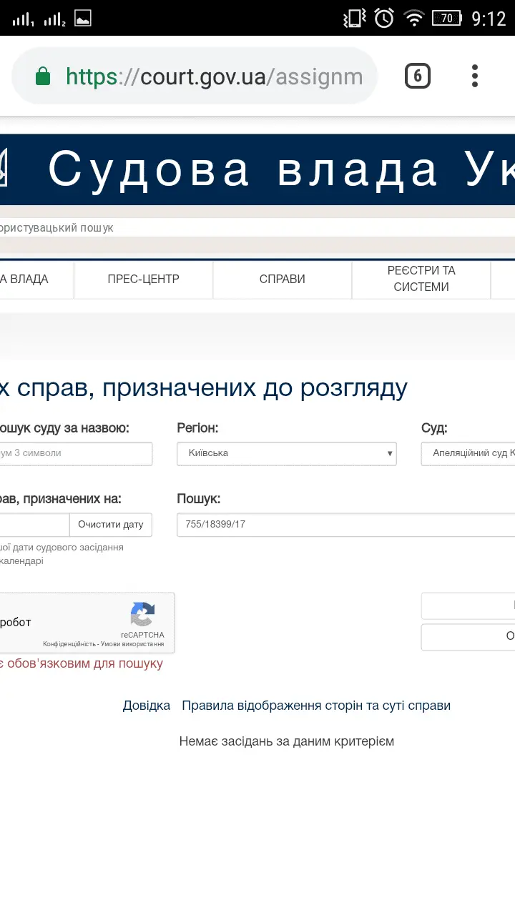This screenshot has height=915, width=515.
Task: Open the Довідка link
Action: coord(146,706)
